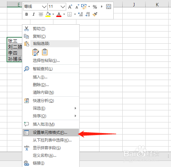Viewport: 171px width, 167px height.
Task: Click the format cells icon
Action: tap(26, 133)
